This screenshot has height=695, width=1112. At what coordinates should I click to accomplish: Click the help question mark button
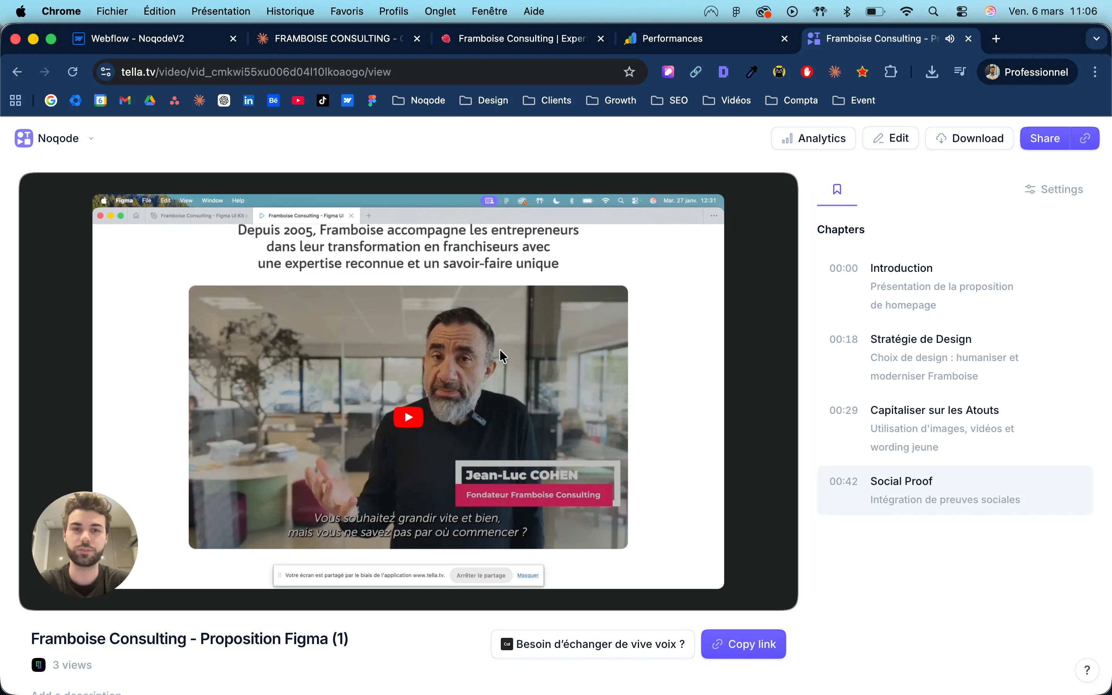coord(1087,670)
